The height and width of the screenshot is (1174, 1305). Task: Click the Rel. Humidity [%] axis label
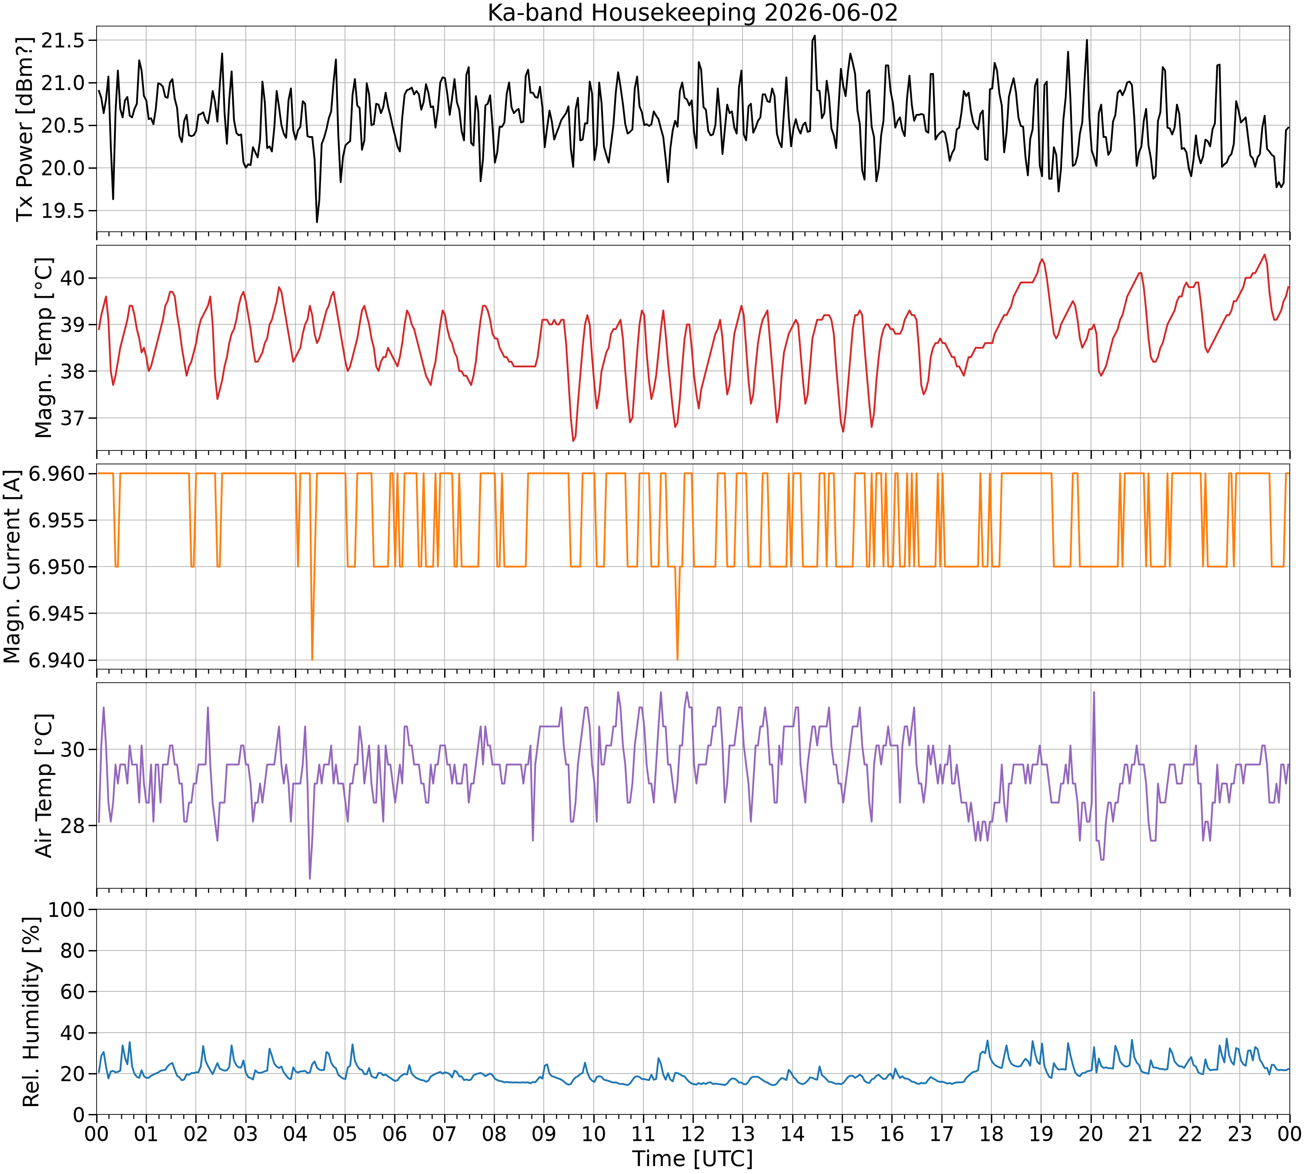pos(31,1011)
